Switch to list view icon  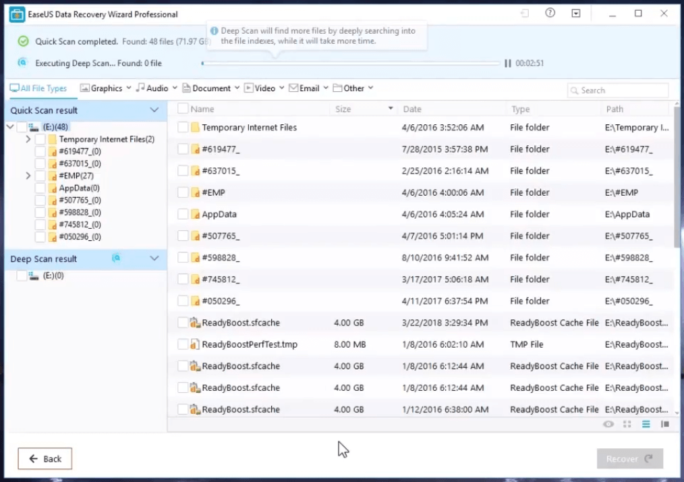click(x=646, y=424)
